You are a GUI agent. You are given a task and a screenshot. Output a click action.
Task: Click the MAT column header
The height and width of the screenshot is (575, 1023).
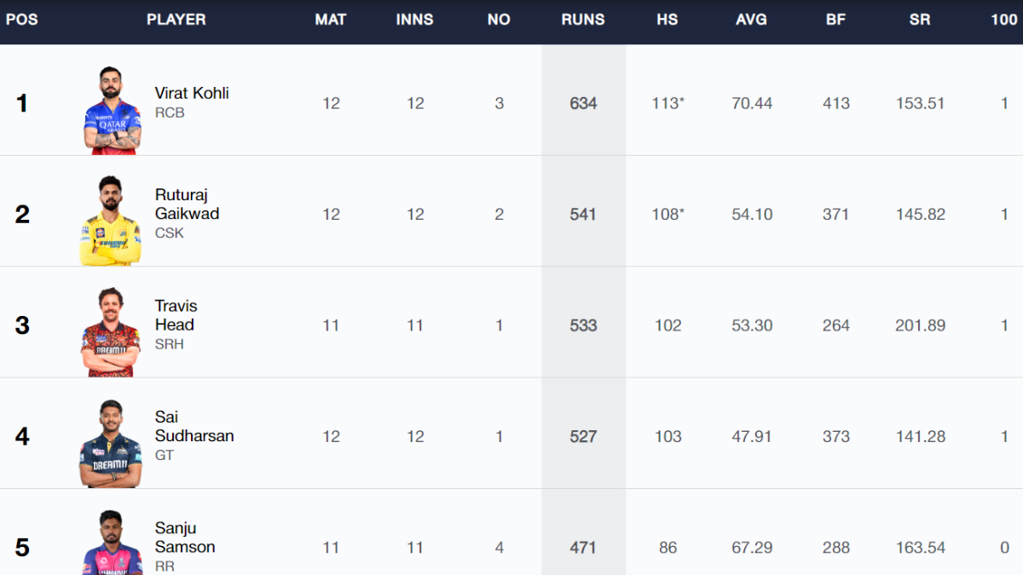click(x=331, y=20)
